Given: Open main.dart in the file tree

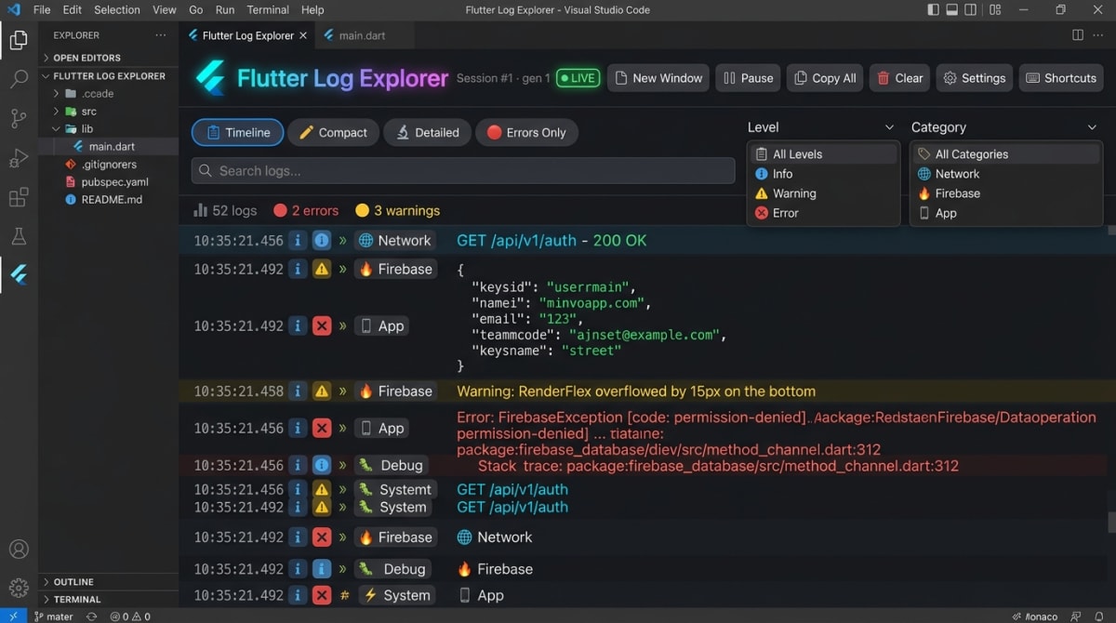Looking at the screenshot, I should click(108, 147).
